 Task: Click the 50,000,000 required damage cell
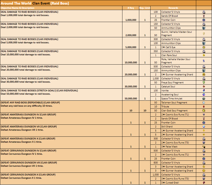[131, 99]
